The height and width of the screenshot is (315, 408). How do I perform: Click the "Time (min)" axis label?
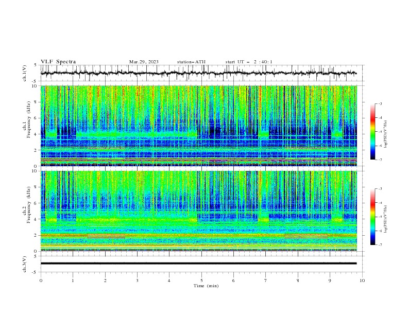206,286
